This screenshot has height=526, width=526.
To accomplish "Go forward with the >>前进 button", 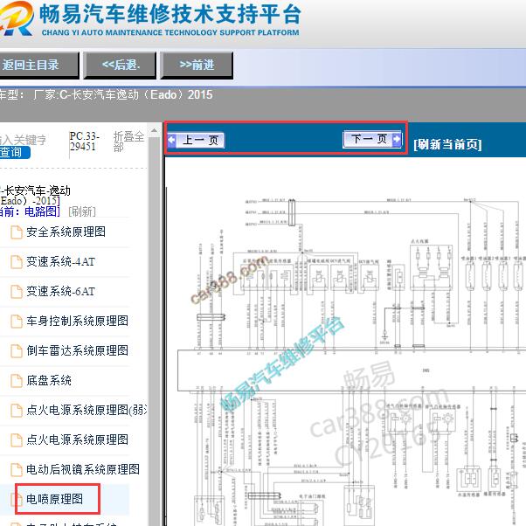I will 197,65.
